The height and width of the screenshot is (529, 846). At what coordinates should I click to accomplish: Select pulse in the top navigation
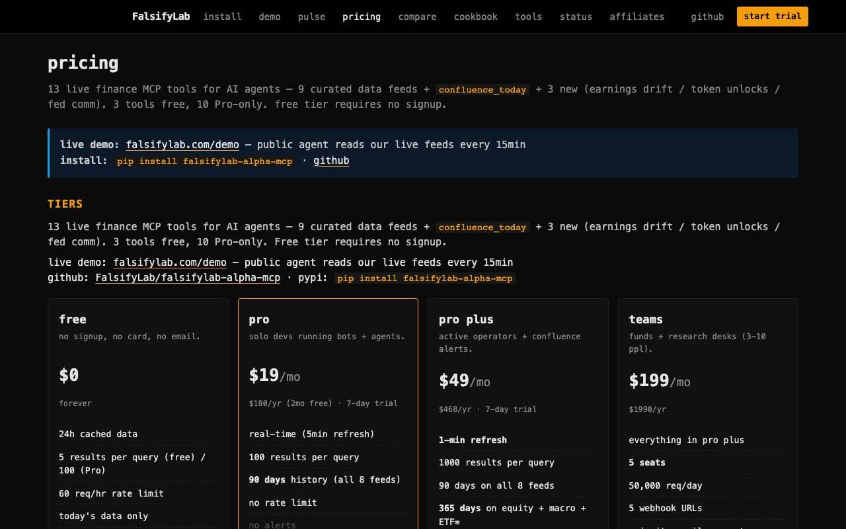(x=311, y=17)
